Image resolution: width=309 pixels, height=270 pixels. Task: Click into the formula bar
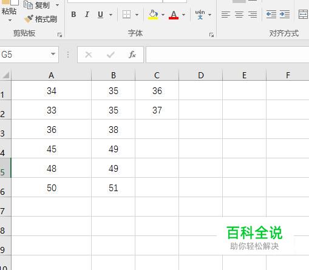pos(228,55)
